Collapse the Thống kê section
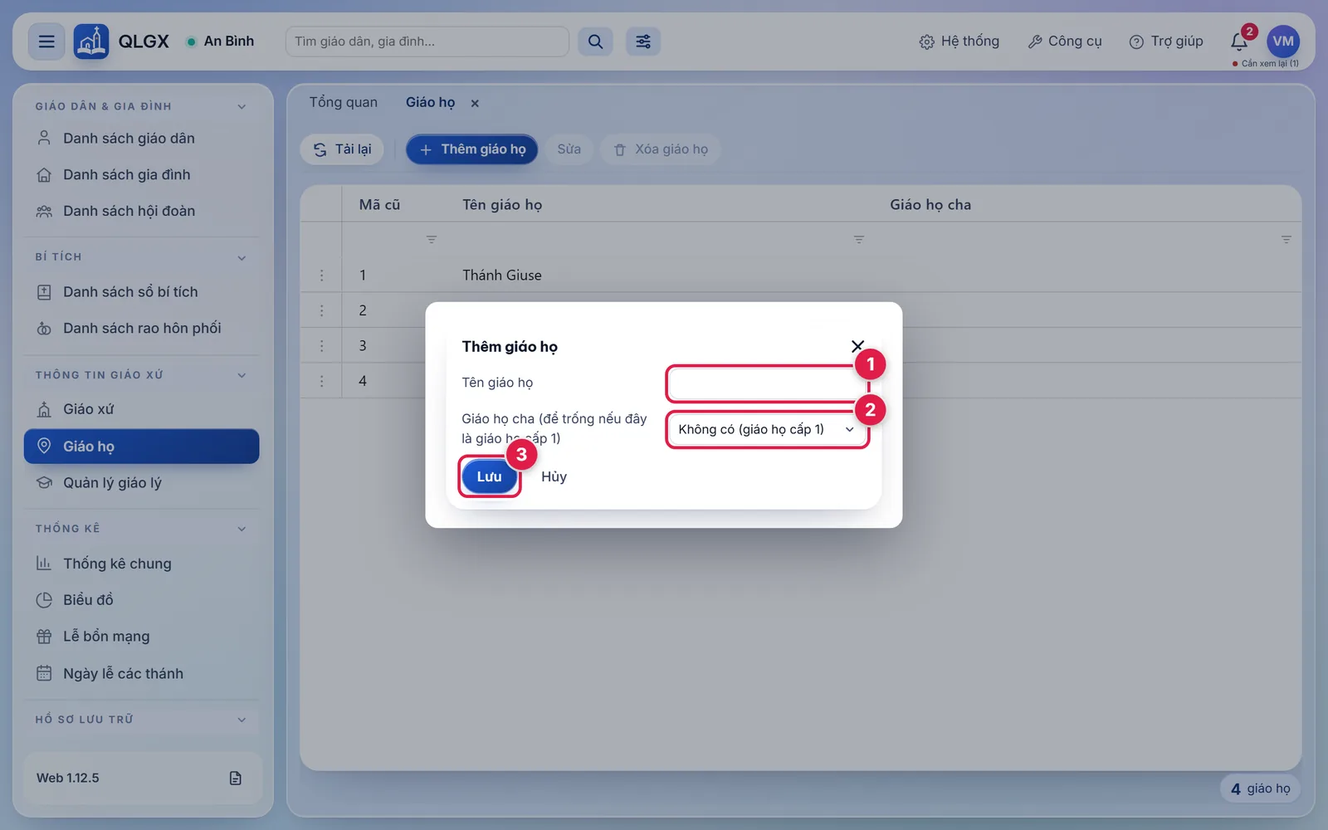The width and height of the screenshot is (1328, 830). tap(242, 529)
